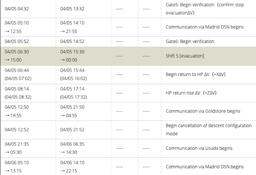Screen dimensions: 256x175
Task: Select Communication via Goldstone begins text
Action: pos(203,111)
